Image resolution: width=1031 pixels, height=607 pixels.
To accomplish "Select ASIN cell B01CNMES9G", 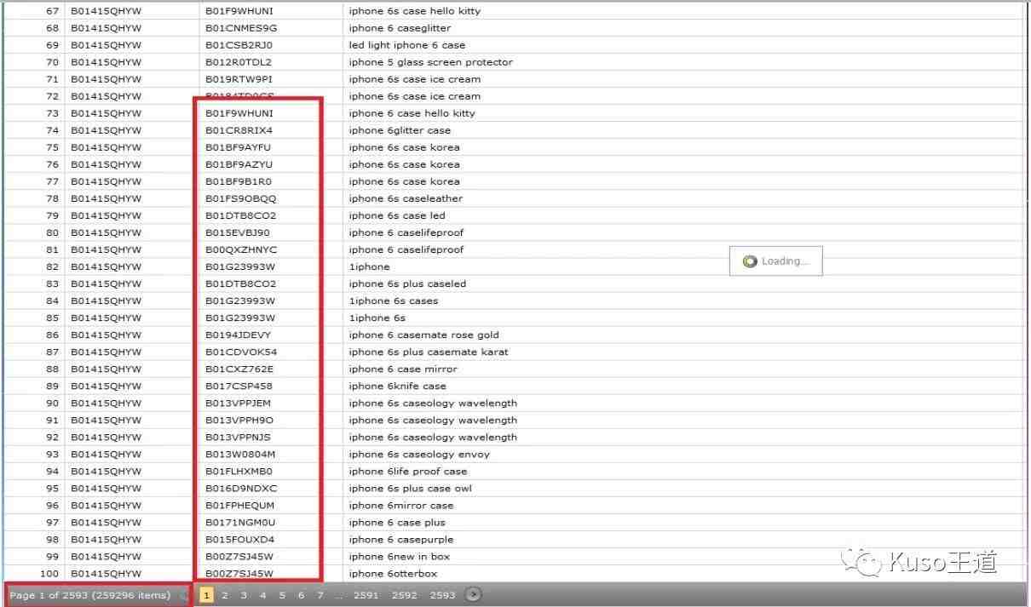I will pos(240,28).
